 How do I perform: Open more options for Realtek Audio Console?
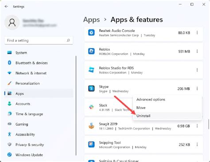coord(197,33)
